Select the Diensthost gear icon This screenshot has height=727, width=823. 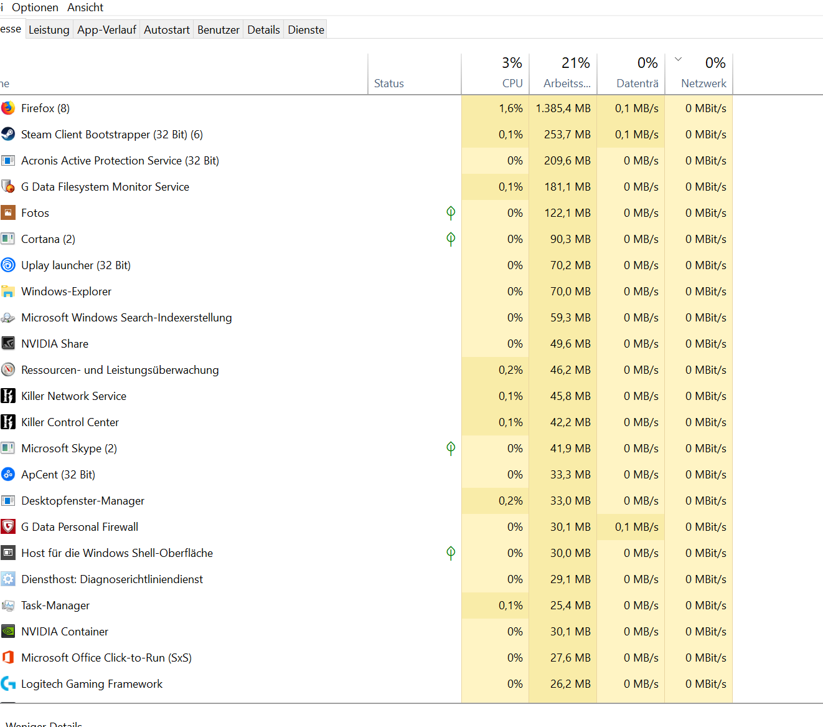pos(8,579)
